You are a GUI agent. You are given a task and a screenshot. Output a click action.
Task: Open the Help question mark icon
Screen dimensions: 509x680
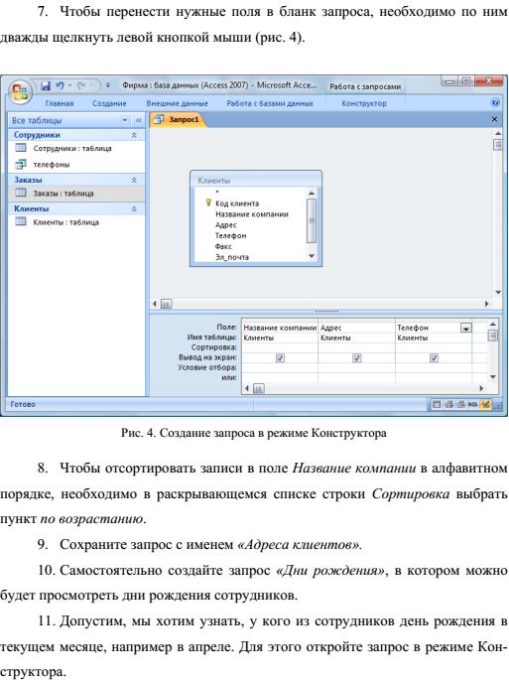coord(495,103)
